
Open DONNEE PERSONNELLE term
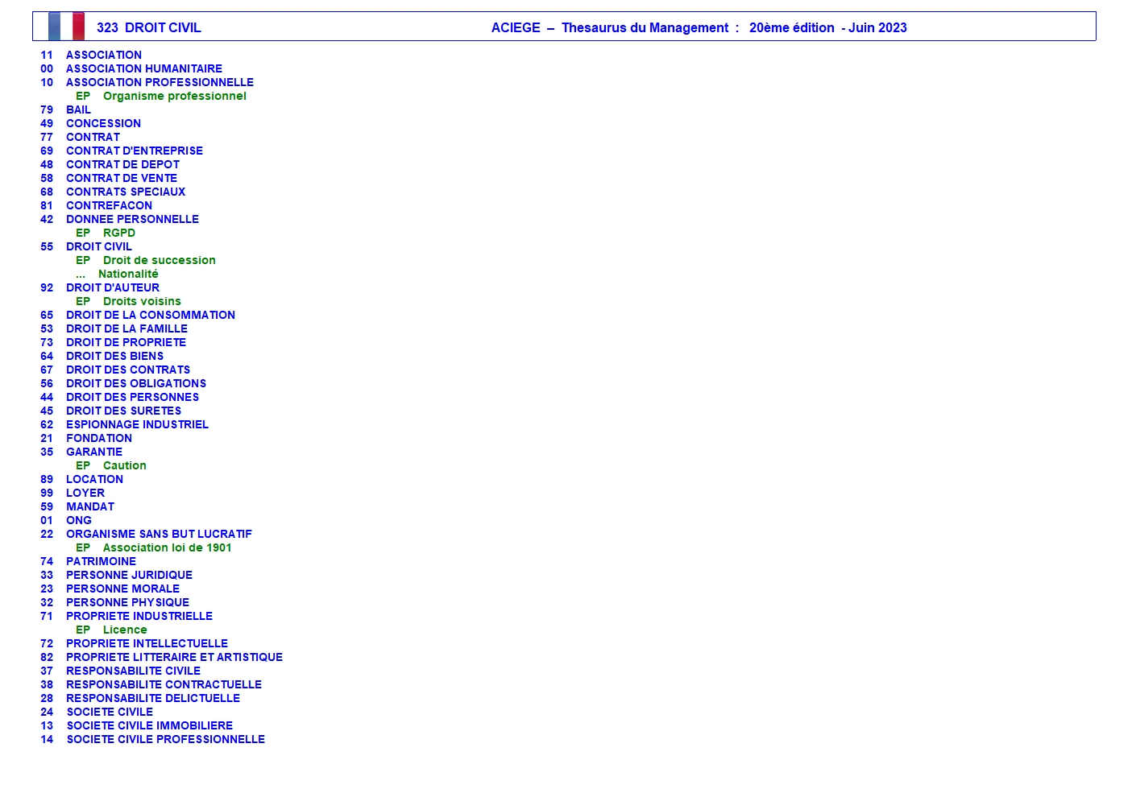click(132, 219)
